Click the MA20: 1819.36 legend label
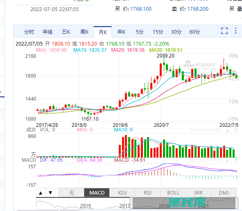 [128, 50]
